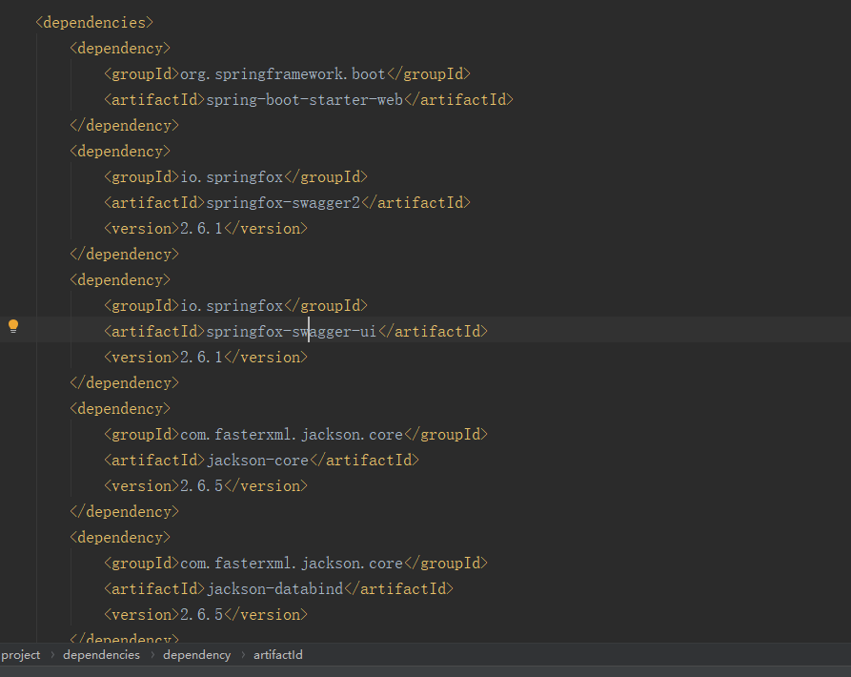This screenshot has width=851, height=677.
Task: Click the jackson-databind artifactId text
Action: click(274, 588)
